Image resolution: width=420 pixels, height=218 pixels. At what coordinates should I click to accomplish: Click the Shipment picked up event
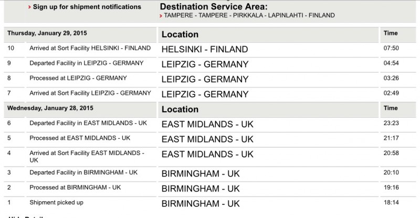click(57, 202)
